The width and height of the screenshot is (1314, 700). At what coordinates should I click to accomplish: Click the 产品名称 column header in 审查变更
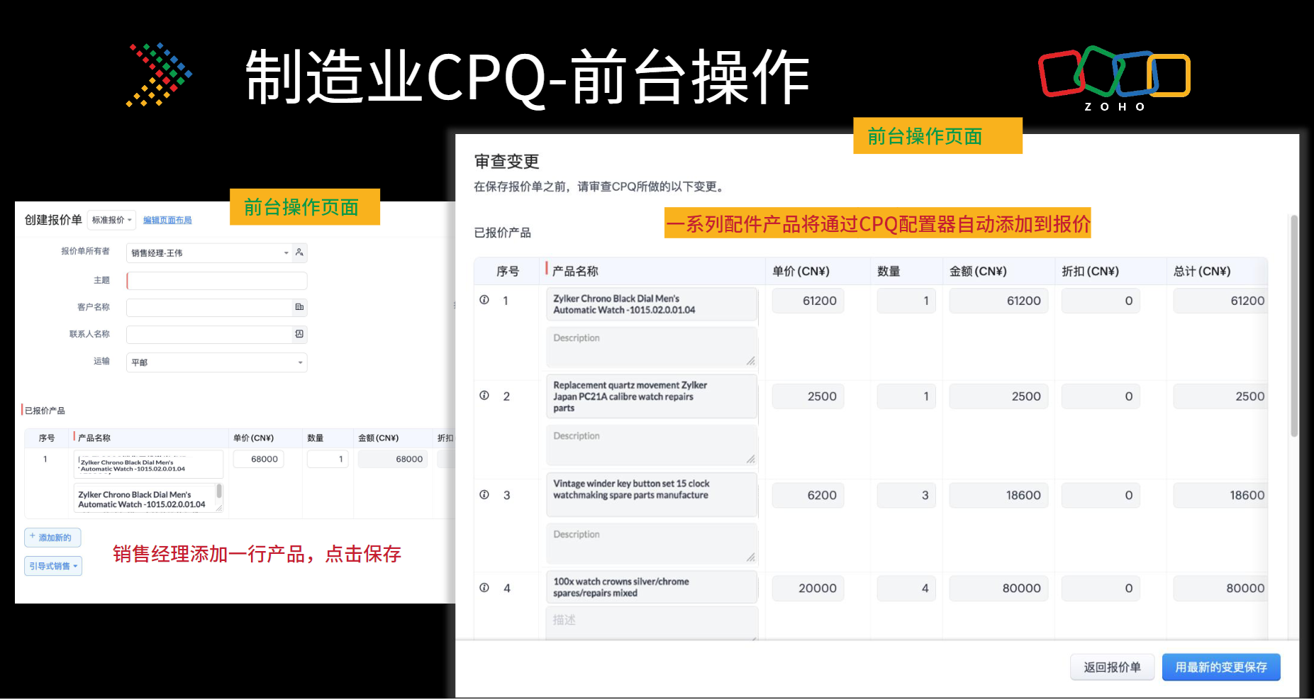click(x=575, y=271)
